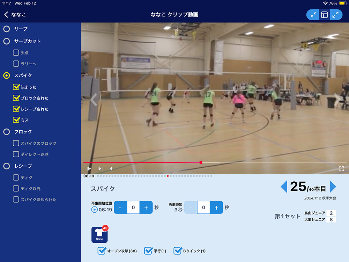Skip to next clip in player

tap(101, 168)
